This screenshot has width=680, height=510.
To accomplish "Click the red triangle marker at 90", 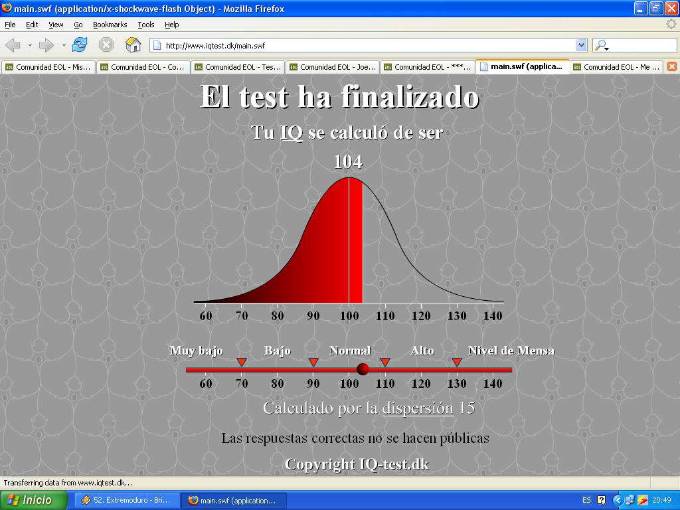I will tap(313, 362).
